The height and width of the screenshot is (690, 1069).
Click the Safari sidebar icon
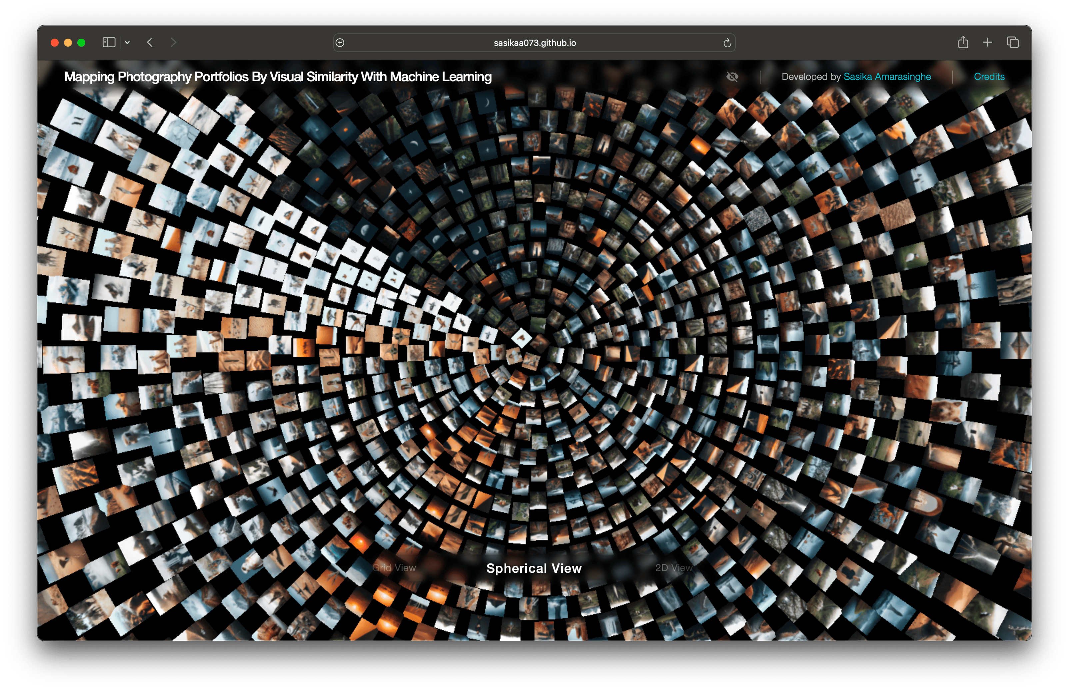pos(109,42)
